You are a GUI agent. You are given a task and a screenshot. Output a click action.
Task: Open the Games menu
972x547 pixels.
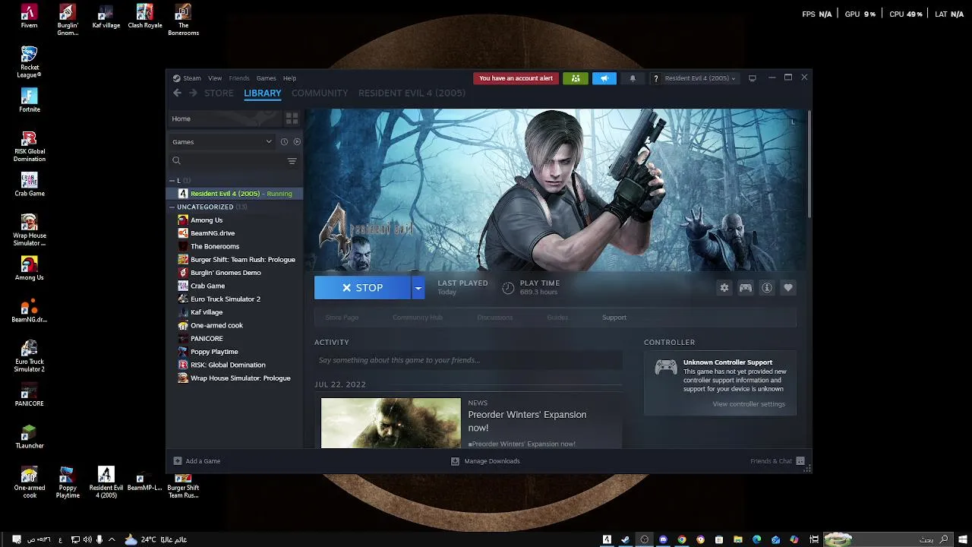[x=266, y=78]
